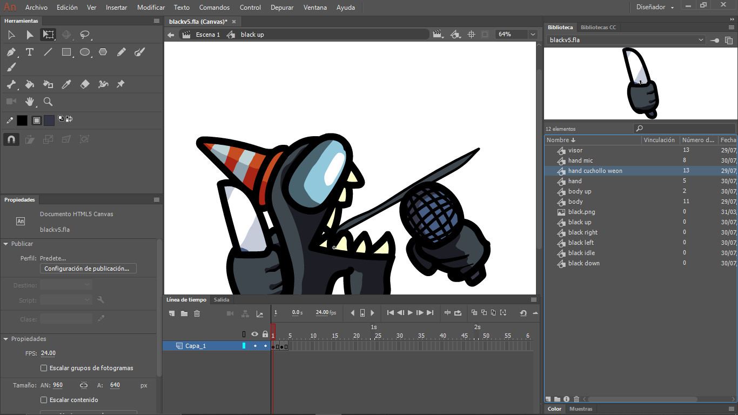Image resolution: width=738 pixels, height=415 pixels.
Task: Open the dark blue fill color swatch
Action: coord(49,121)
